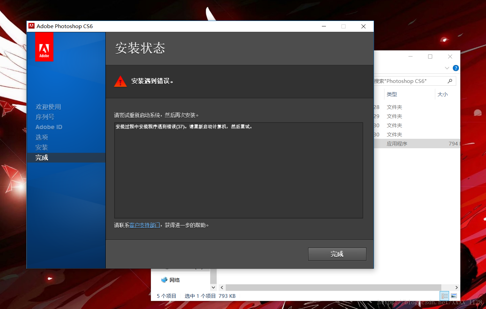Click the 完成 button in the installer

337,254
